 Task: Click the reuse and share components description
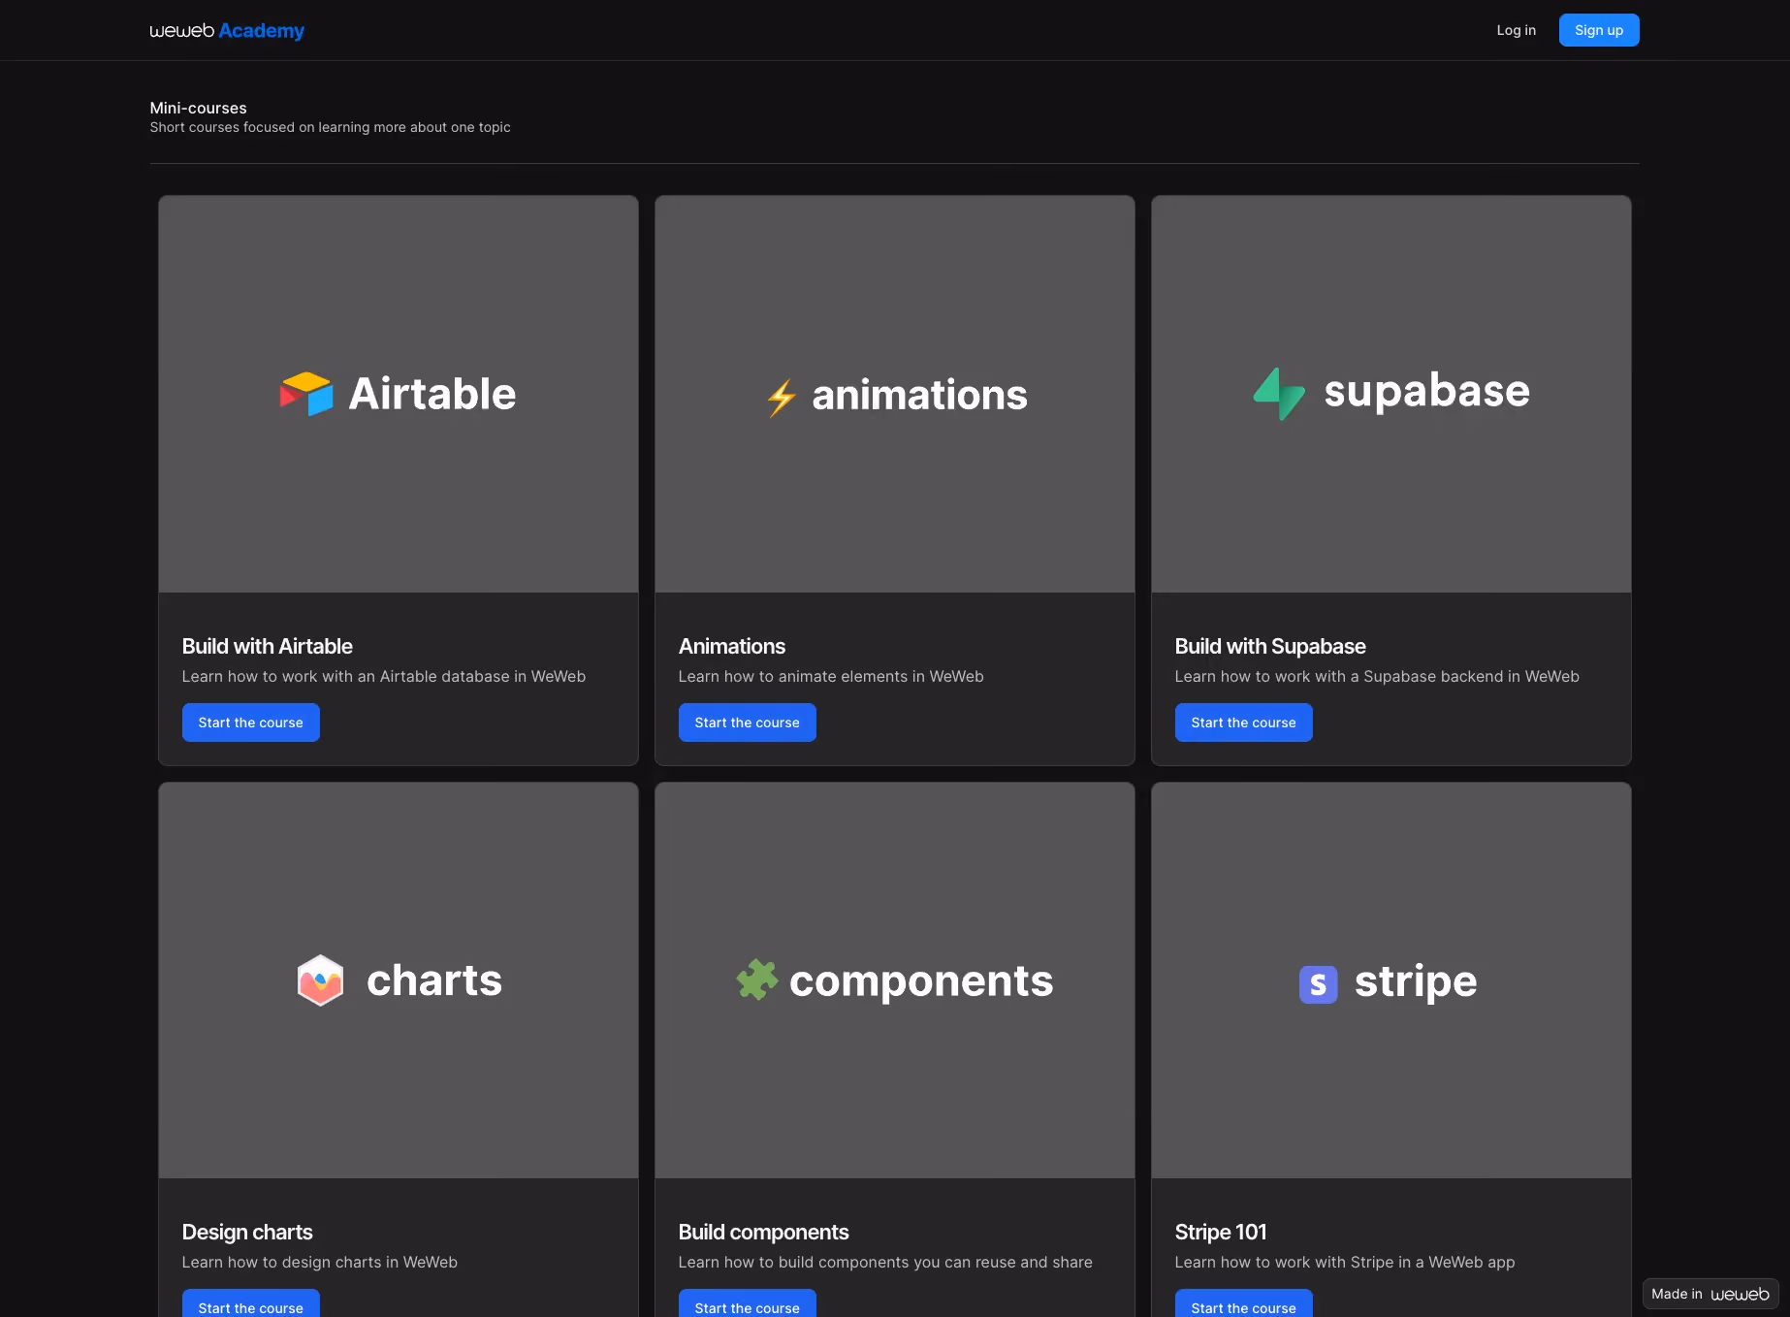885,1262
